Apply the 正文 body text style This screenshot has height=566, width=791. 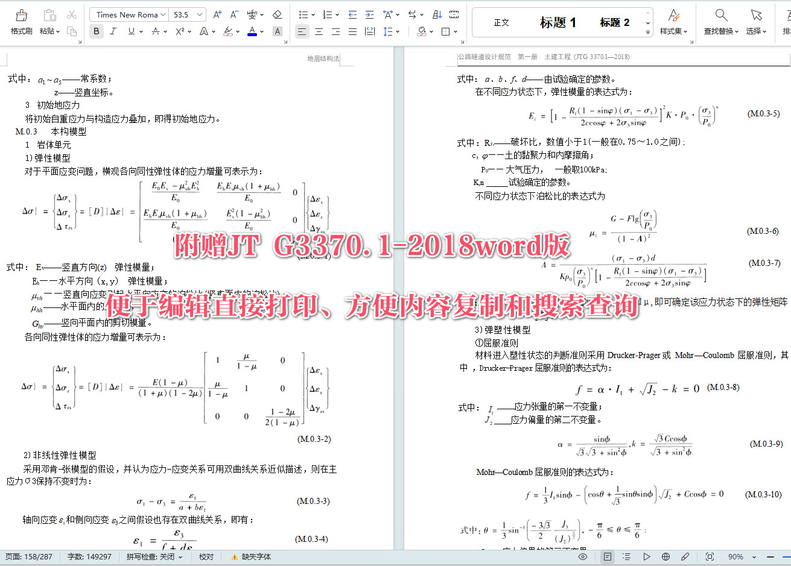click(501, 22)
